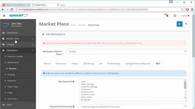Click the Dashboard gauge icon
Screen dimensions: 195x109
[3, 33]
